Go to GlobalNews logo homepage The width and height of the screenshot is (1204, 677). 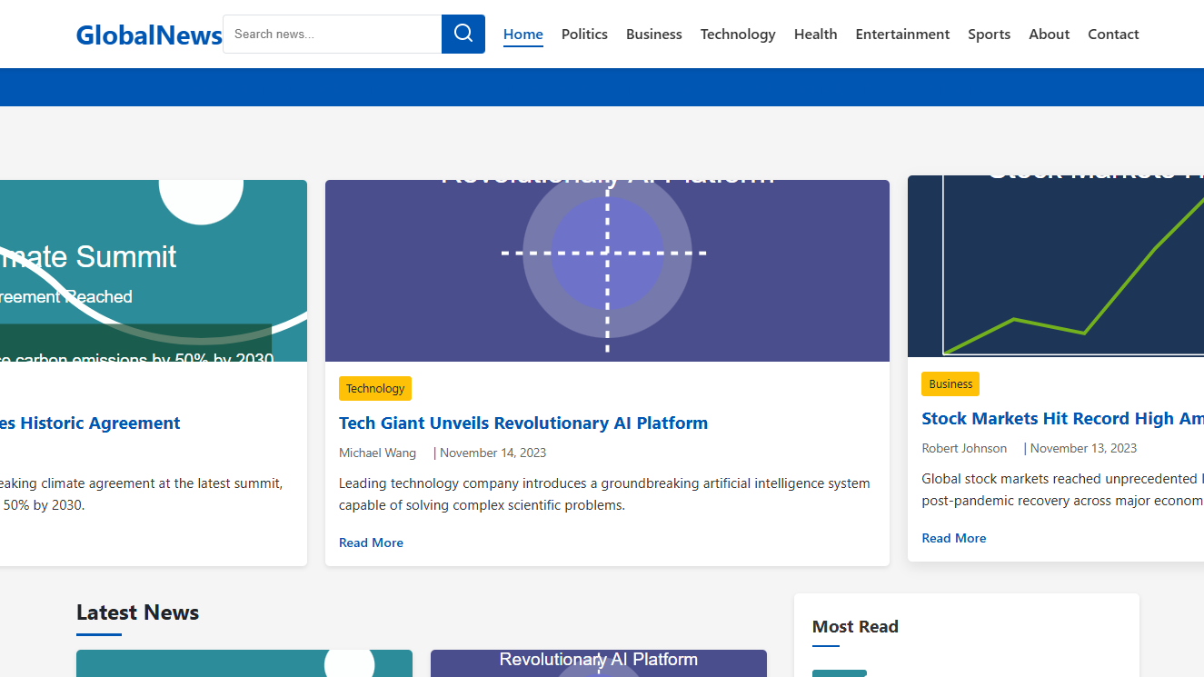(149, 35)
